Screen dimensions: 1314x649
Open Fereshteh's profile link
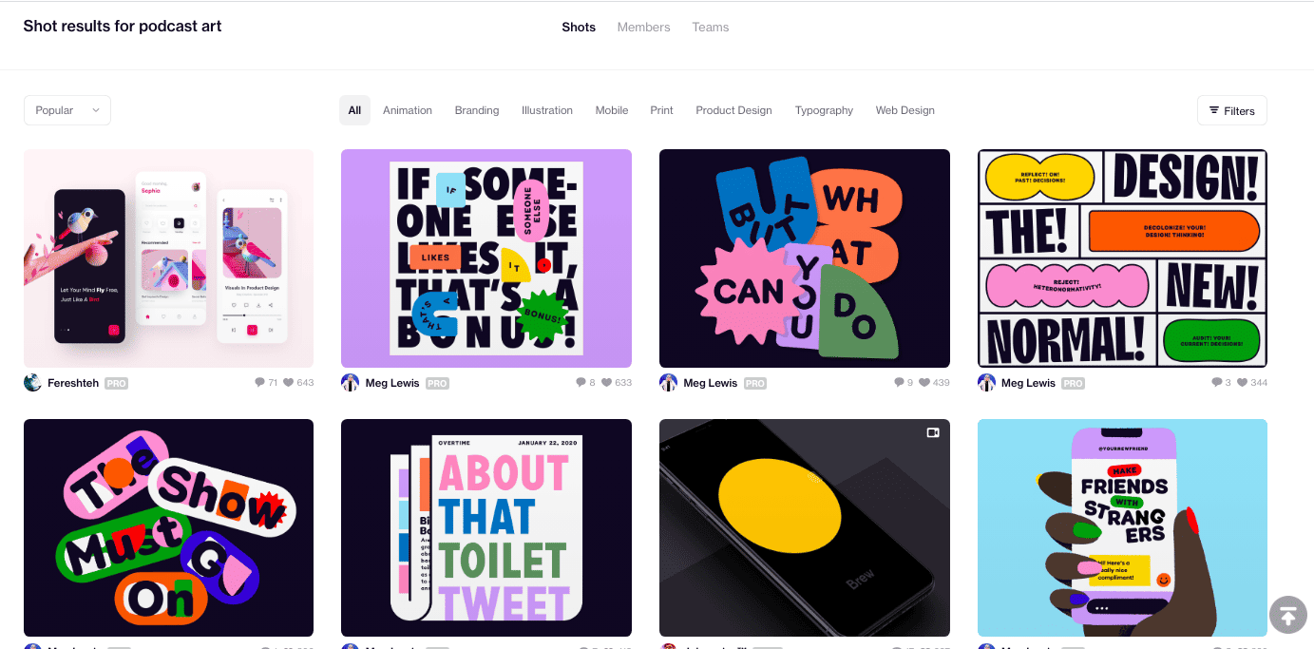click(74, 383)
